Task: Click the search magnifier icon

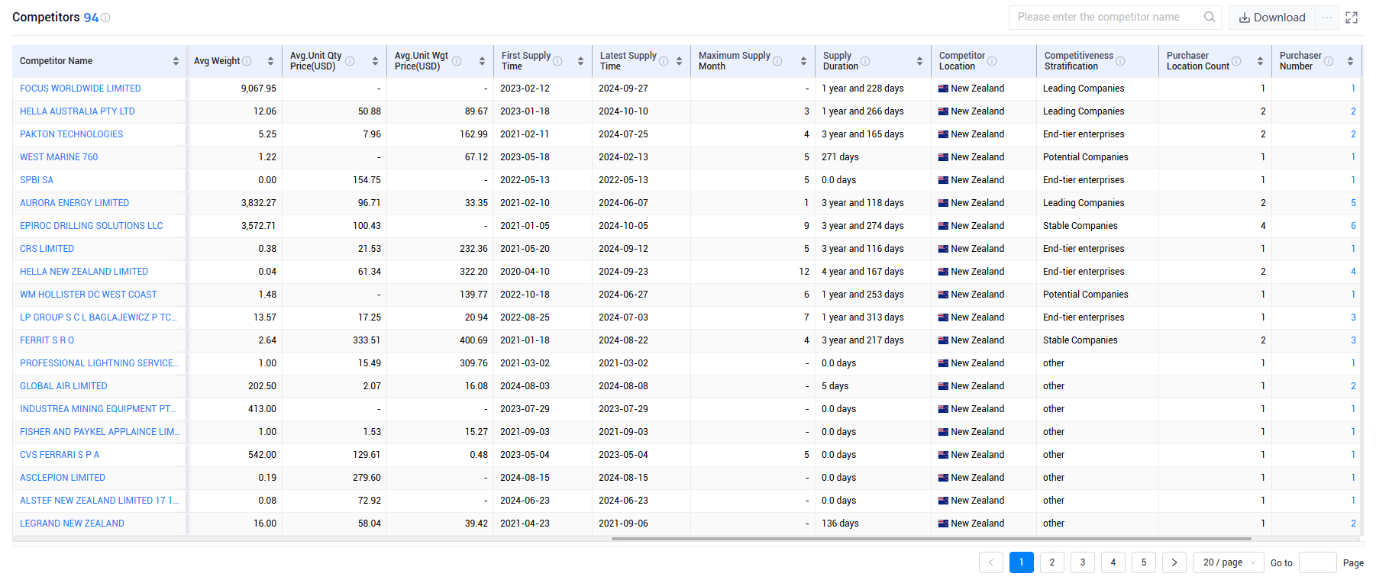Action: click(1210, 17)
